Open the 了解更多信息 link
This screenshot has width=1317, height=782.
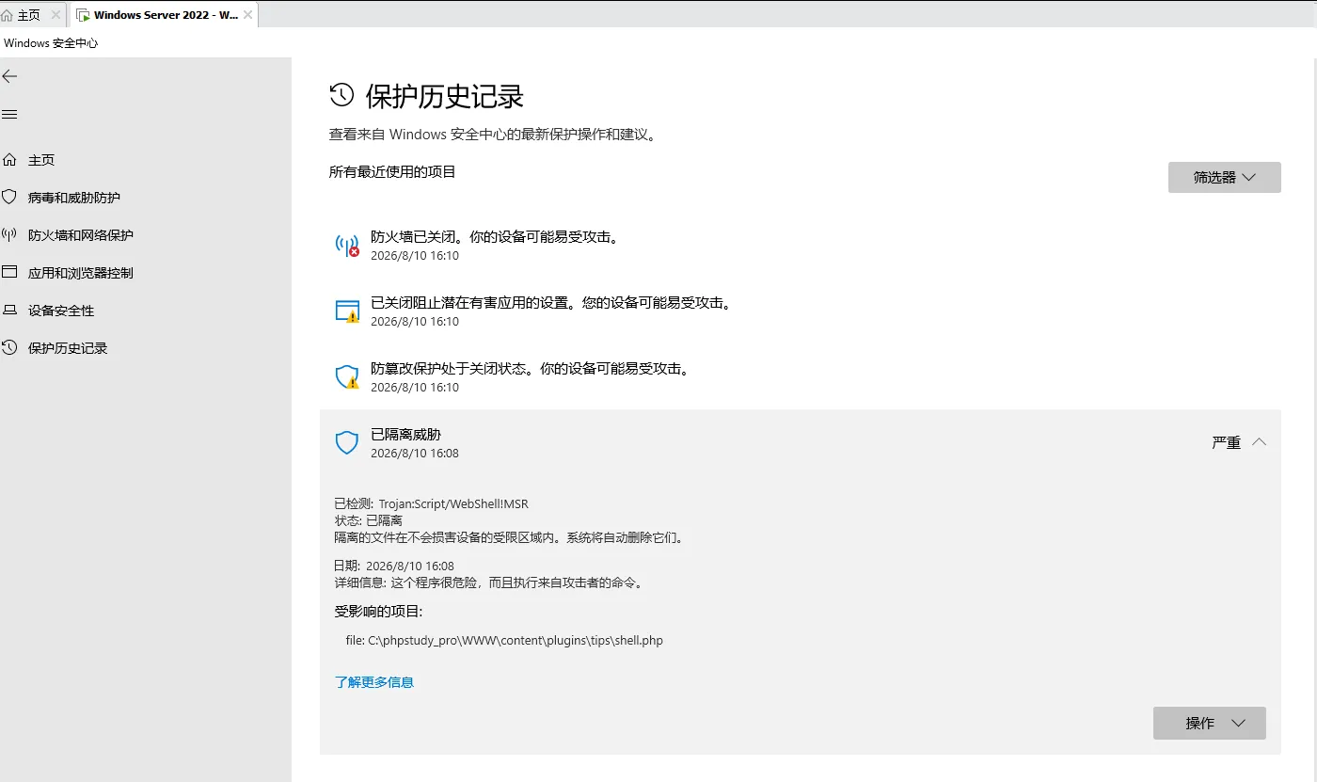coord(374,682)
